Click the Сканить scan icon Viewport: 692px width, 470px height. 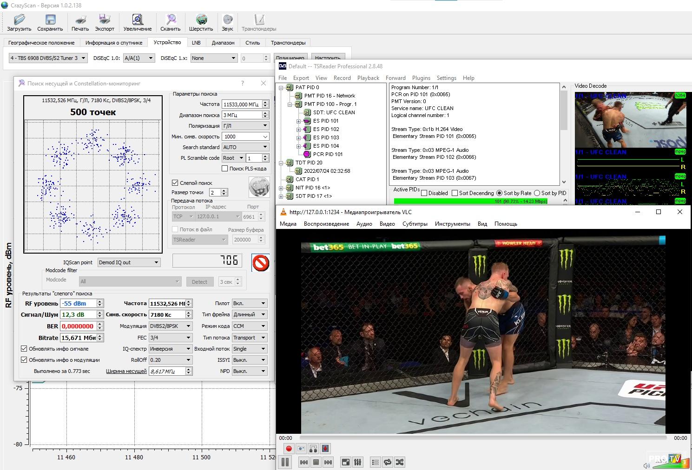(x=170, y=22)
